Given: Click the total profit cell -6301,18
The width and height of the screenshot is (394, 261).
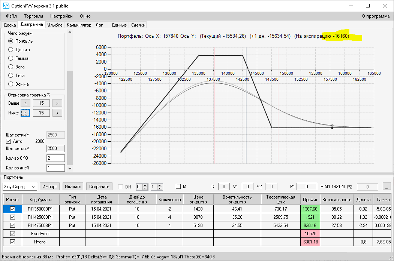Looking at the screenshot, I should (x=310, y=242).
